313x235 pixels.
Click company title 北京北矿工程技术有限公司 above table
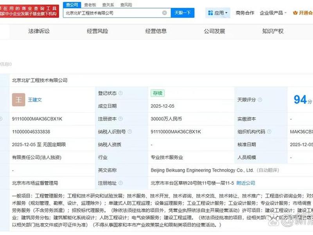[40, 80]
